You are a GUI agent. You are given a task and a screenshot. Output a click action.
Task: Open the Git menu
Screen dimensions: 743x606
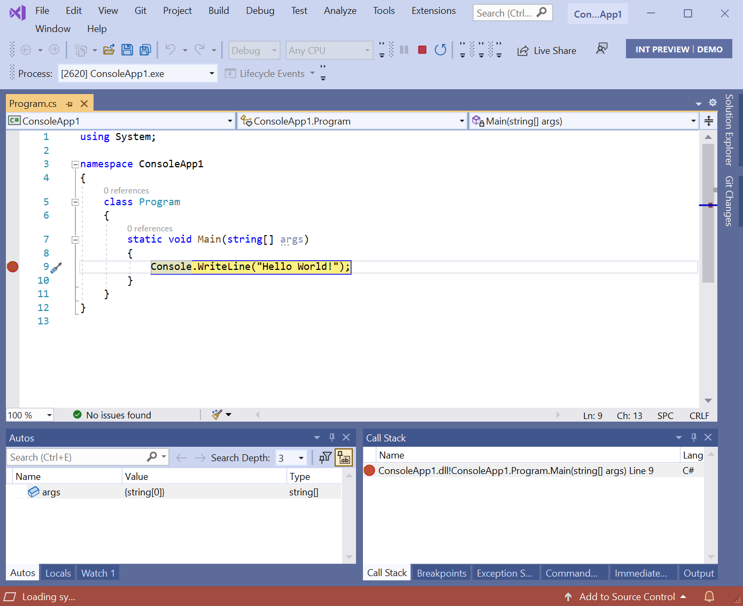(x=140, y=11)
